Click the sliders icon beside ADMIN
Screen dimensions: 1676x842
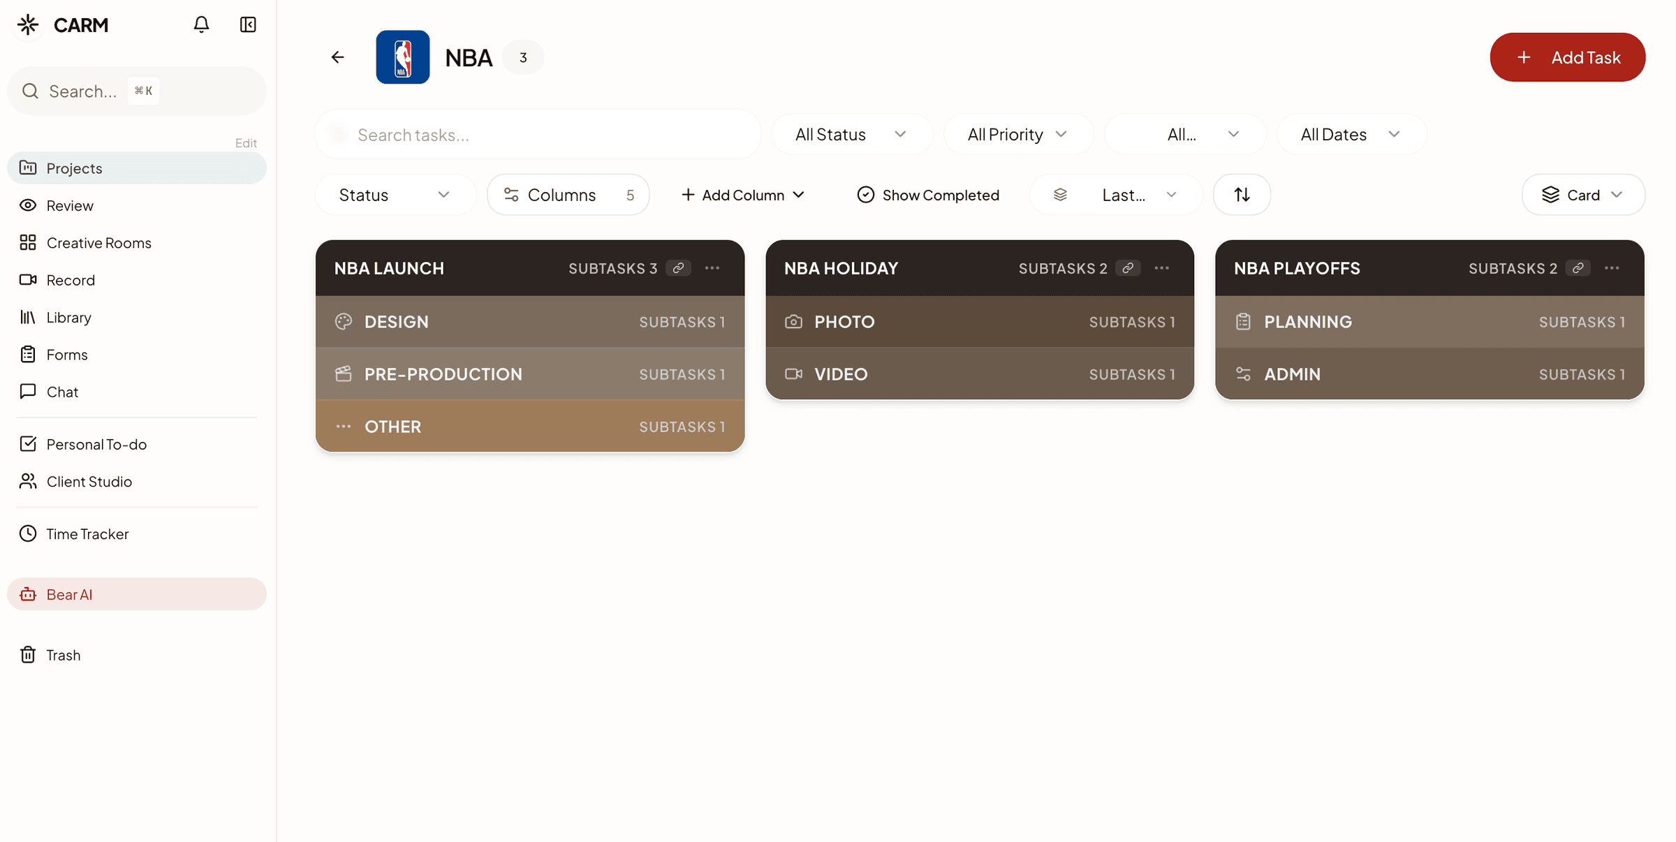click(x=1243, y=374)
